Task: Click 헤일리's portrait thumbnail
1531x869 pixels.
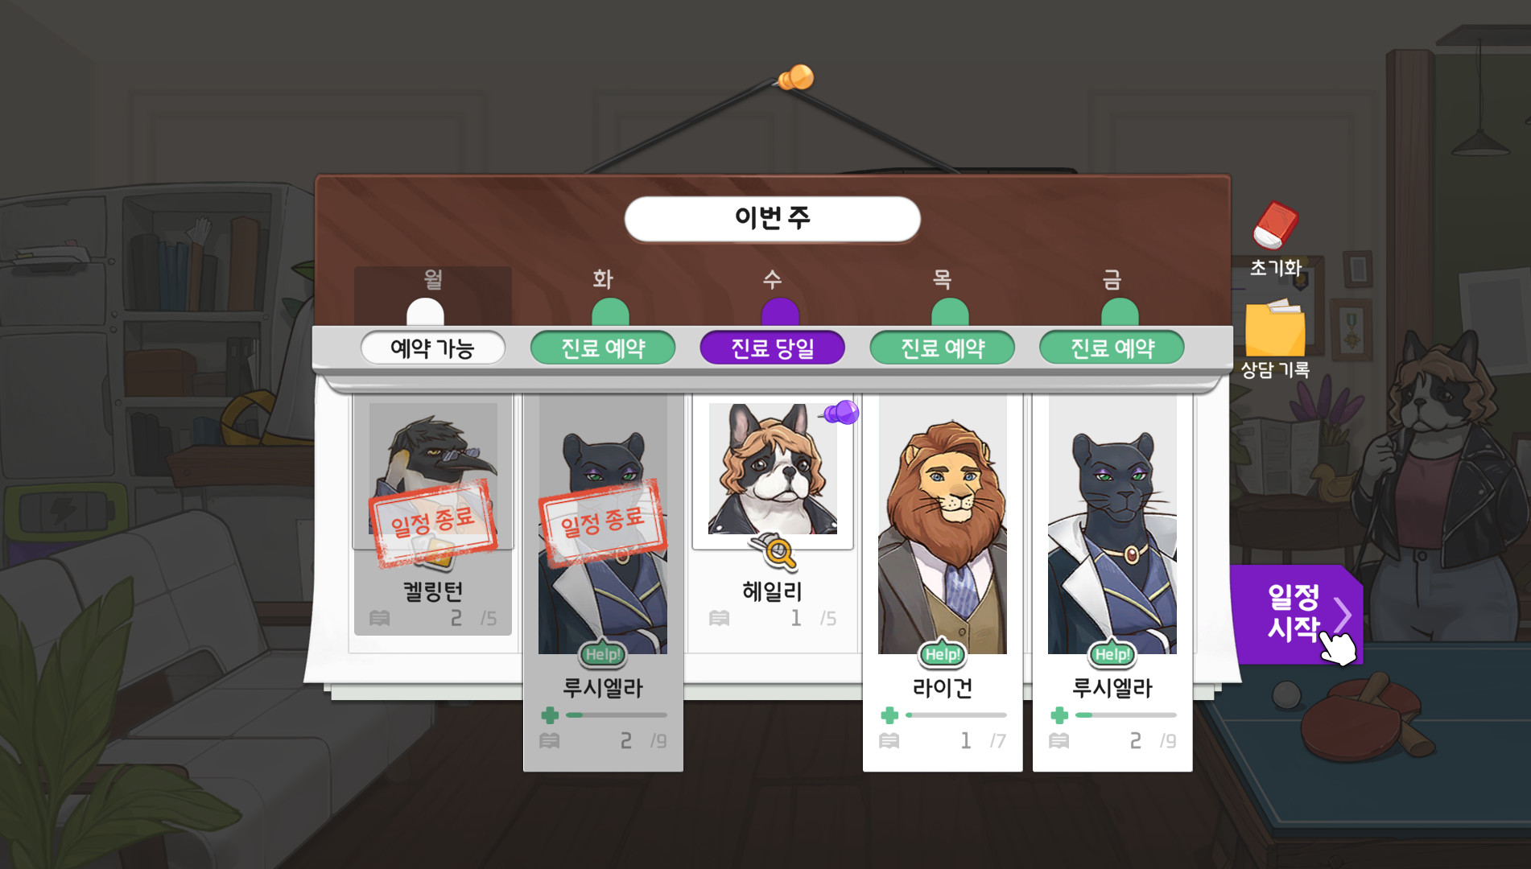Action: pyautogui.click(x=773, y=468)
